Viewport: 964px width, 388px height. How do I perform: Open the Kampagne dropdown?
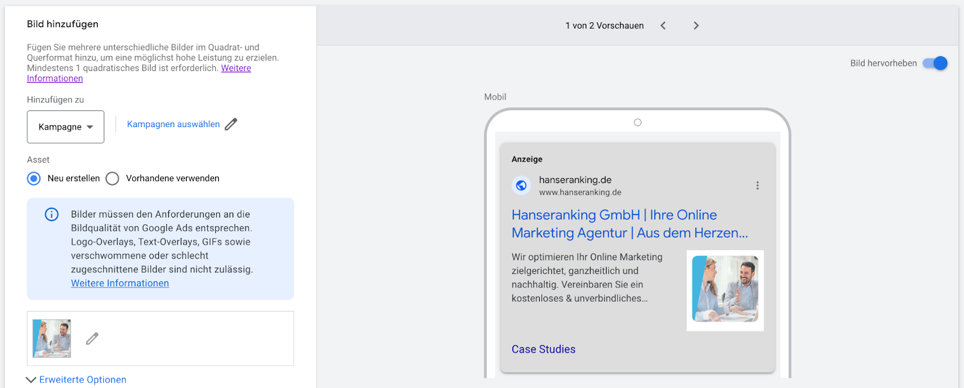point(66,127)
